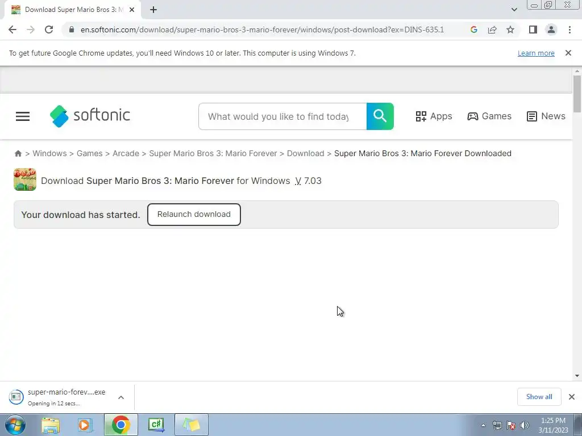This screenshot has width=582, height=436.
Task: Submit search with magnifier button
Action: 380,116
